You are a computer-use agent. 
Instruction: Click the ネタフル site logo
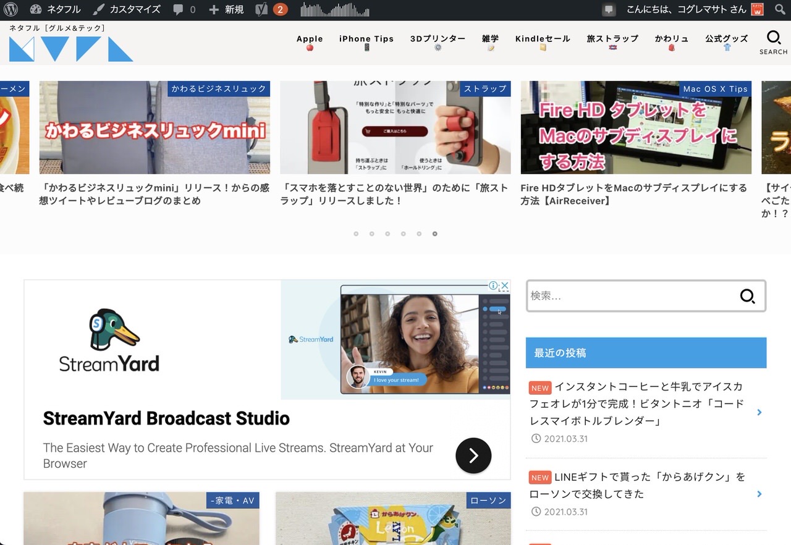[x=71, y=49]
